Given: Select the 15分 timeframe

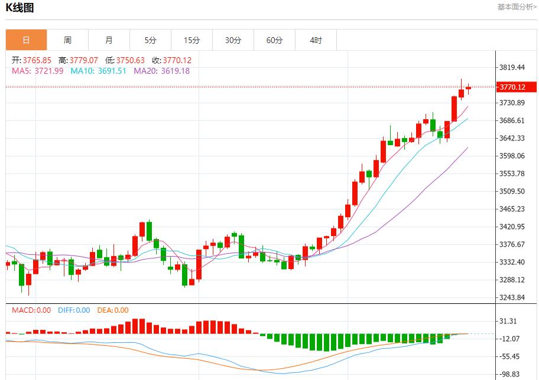Looking at the screenshot, I should tap(191, 40).
